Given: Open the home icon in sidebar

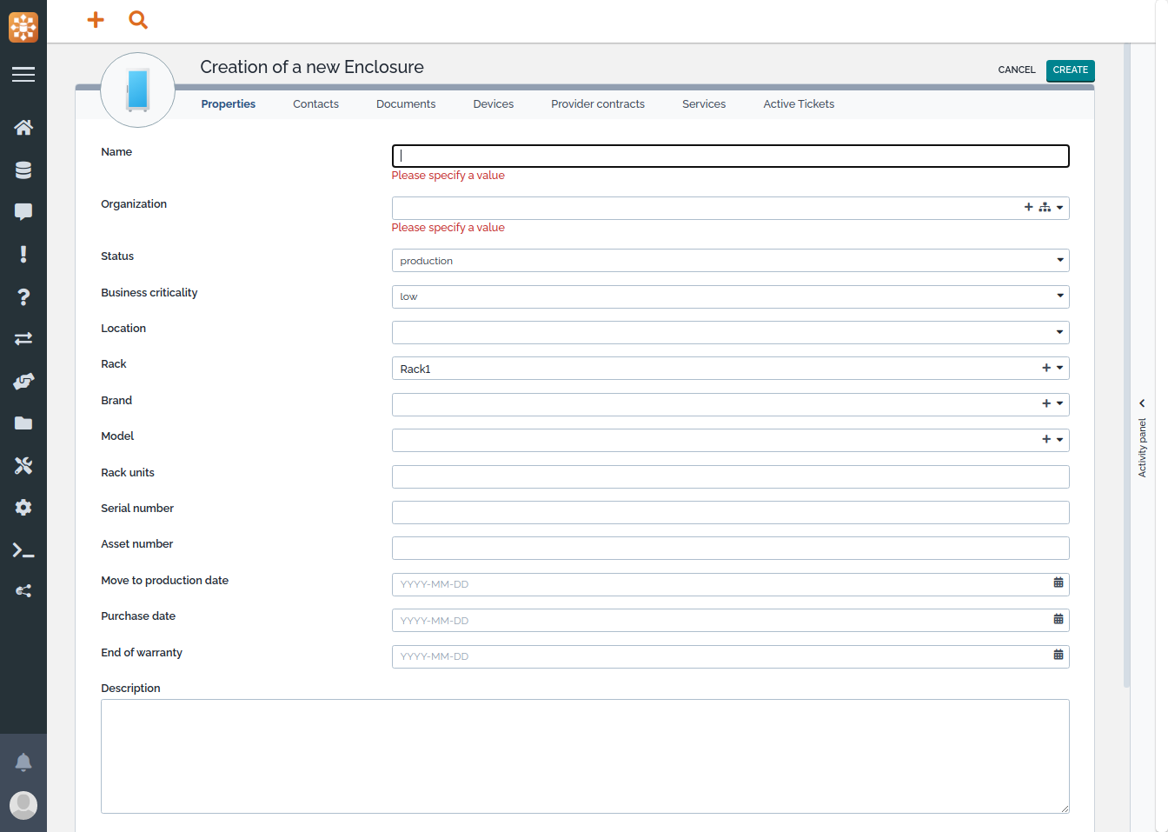Looking at the screenshot, I should coord(23,128).
